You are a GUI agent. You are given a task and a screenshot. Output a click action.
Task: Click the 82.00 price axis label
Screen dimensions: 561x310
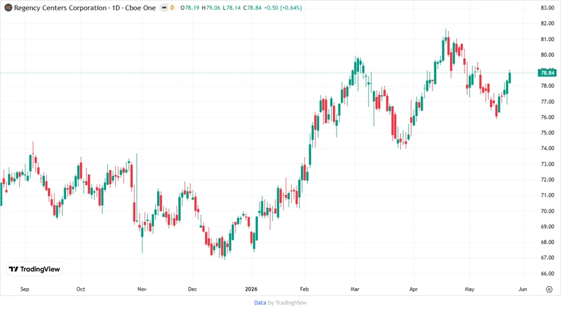[547, 24]
